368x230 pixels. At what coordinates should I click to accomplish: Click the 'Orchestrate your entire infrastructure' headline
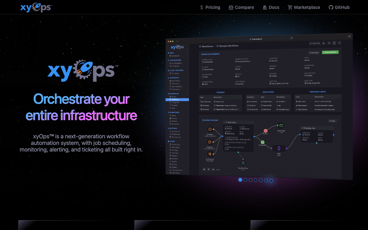tap(81, 107)
